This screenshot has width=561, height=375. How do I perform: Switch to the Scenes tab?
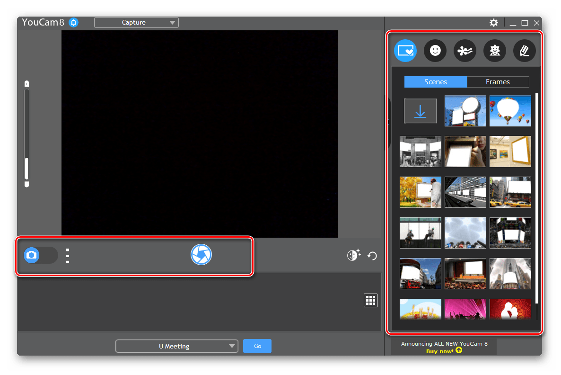point(435,82)
